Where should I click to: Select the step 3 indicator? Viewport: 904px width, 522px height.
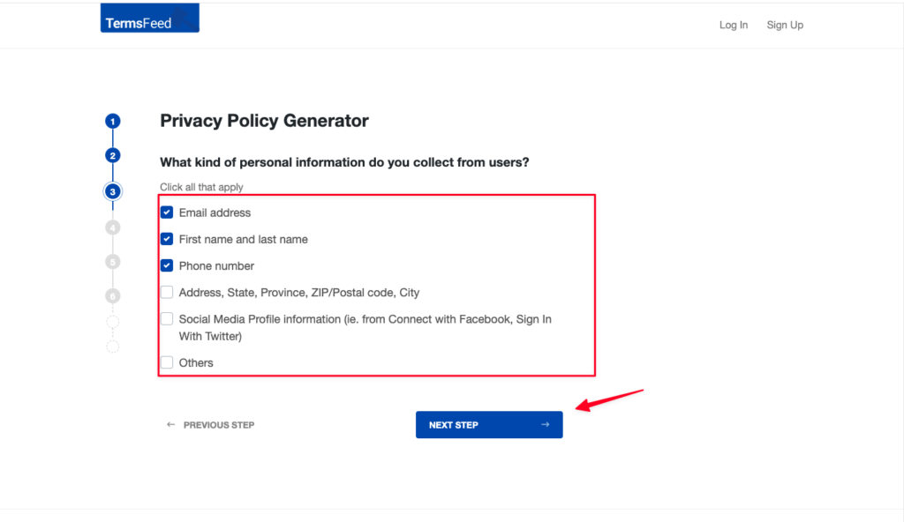113,191
